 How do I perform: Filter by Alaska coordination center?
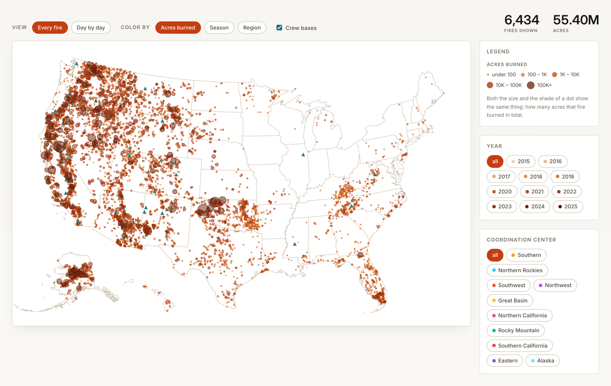click(x=542, y=360)
